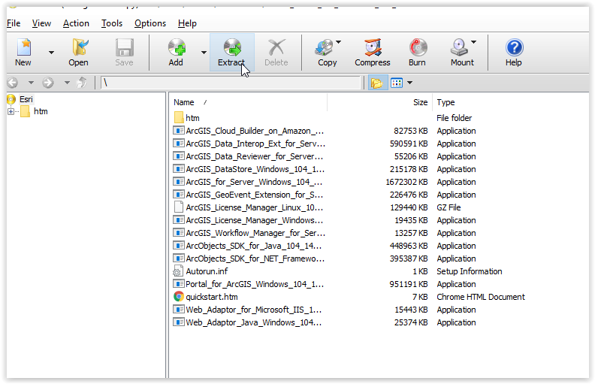Screen dimensions: 595x384
Task: Click the blank page icon of License_Manager_Linux
Action: tap(178, 207)
